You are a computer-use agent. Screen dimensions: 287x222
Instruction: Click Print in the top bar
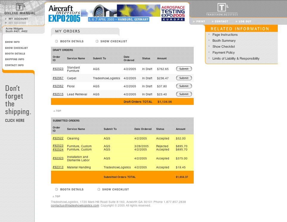(201, 21)
